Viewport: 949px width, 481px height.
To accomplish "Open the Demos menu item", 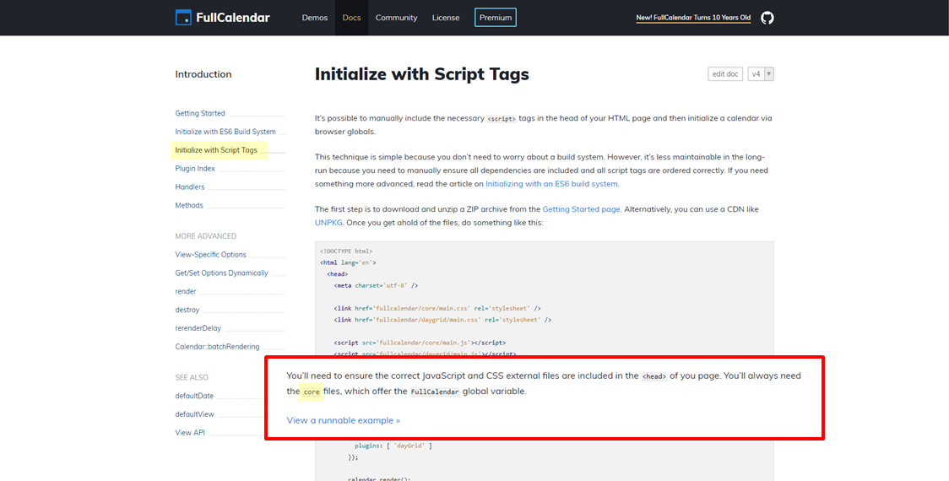I will click(x=315, y=18).
